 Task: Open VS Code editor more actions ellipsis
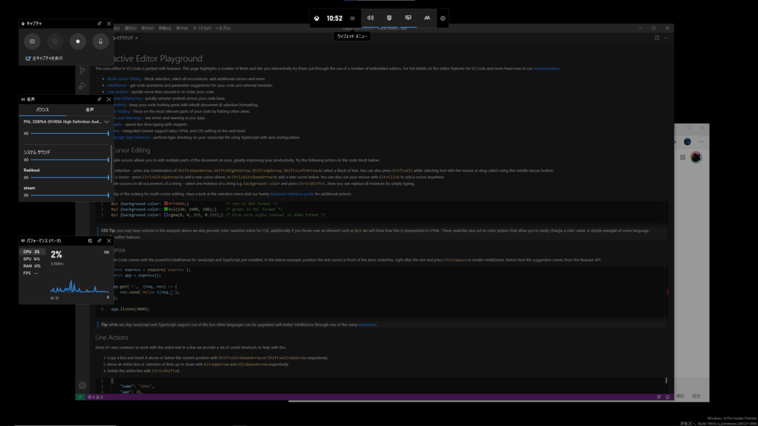tap(666, 38)
